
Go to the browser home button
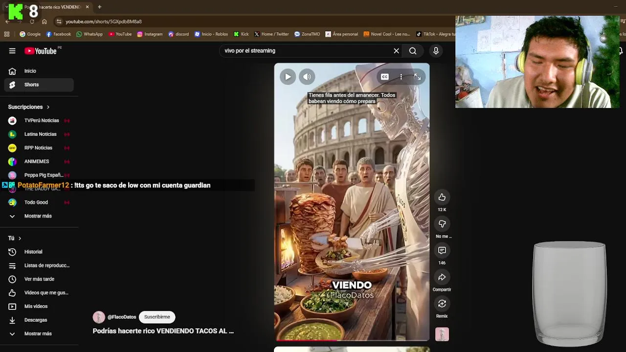(x=44, y=22)
